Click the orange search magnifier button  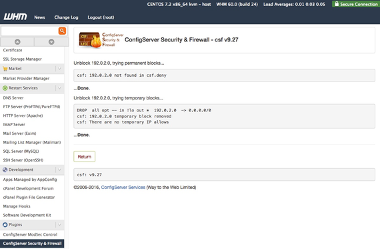coord(62,31)
